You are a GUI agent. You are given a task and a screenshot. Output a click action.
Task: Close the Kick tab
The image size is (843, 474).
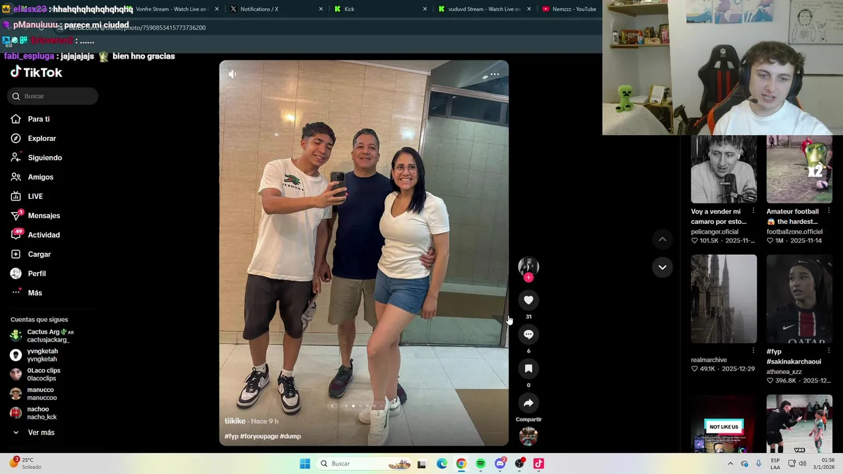(x=425, y=9)
